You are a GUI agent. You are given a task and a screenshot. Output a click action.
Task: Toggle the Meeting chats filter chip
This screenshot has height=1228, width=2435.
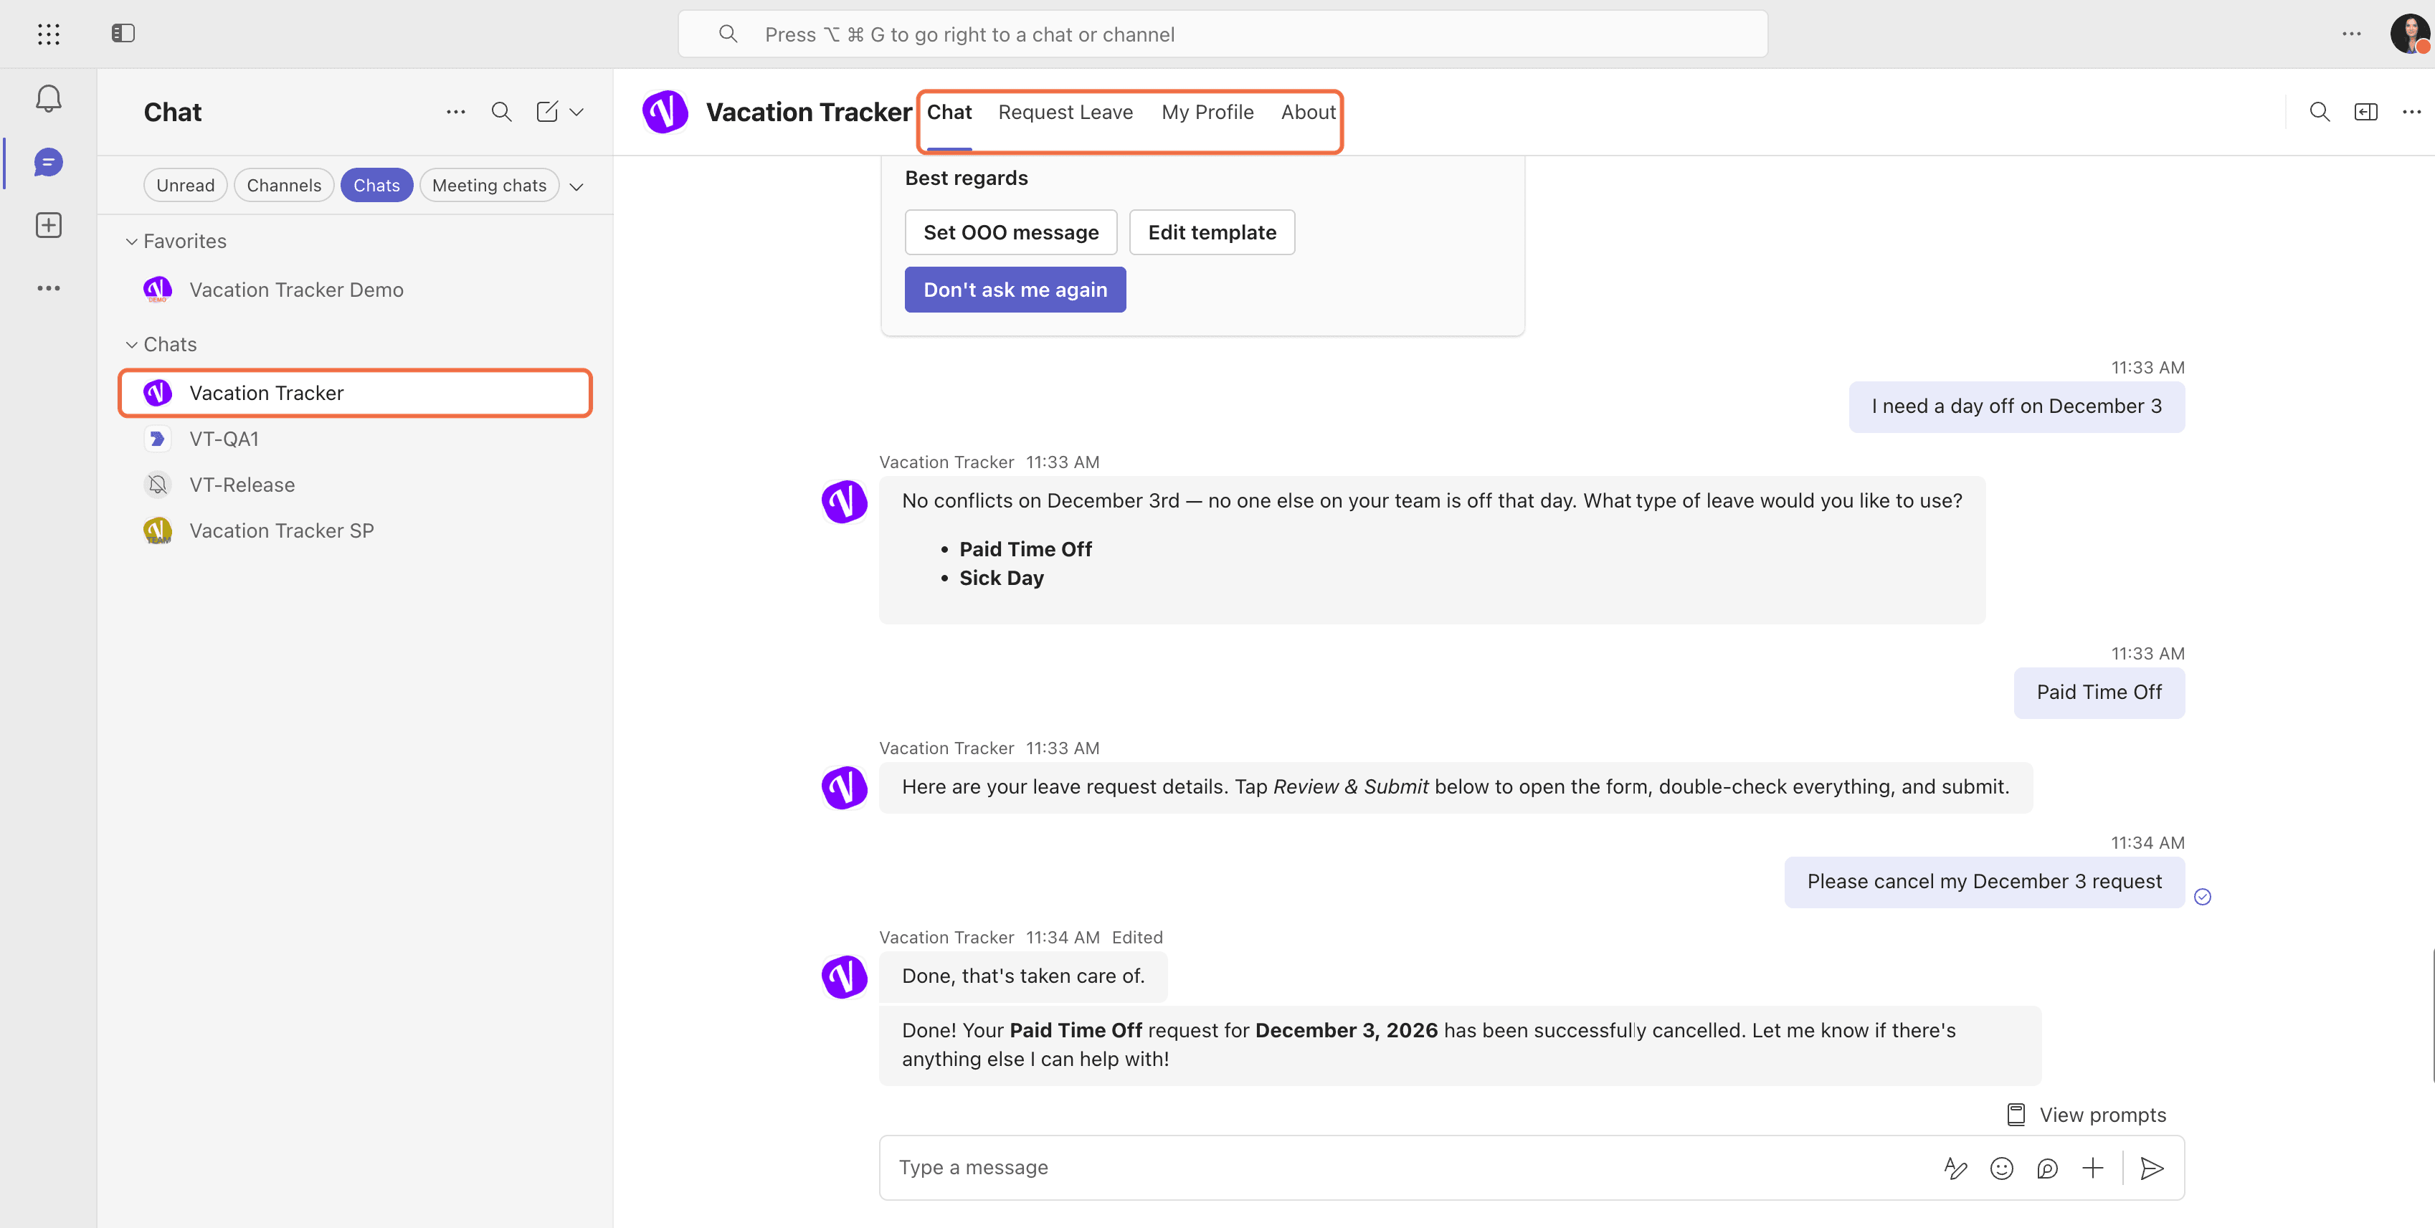click(x=489, y=185)
